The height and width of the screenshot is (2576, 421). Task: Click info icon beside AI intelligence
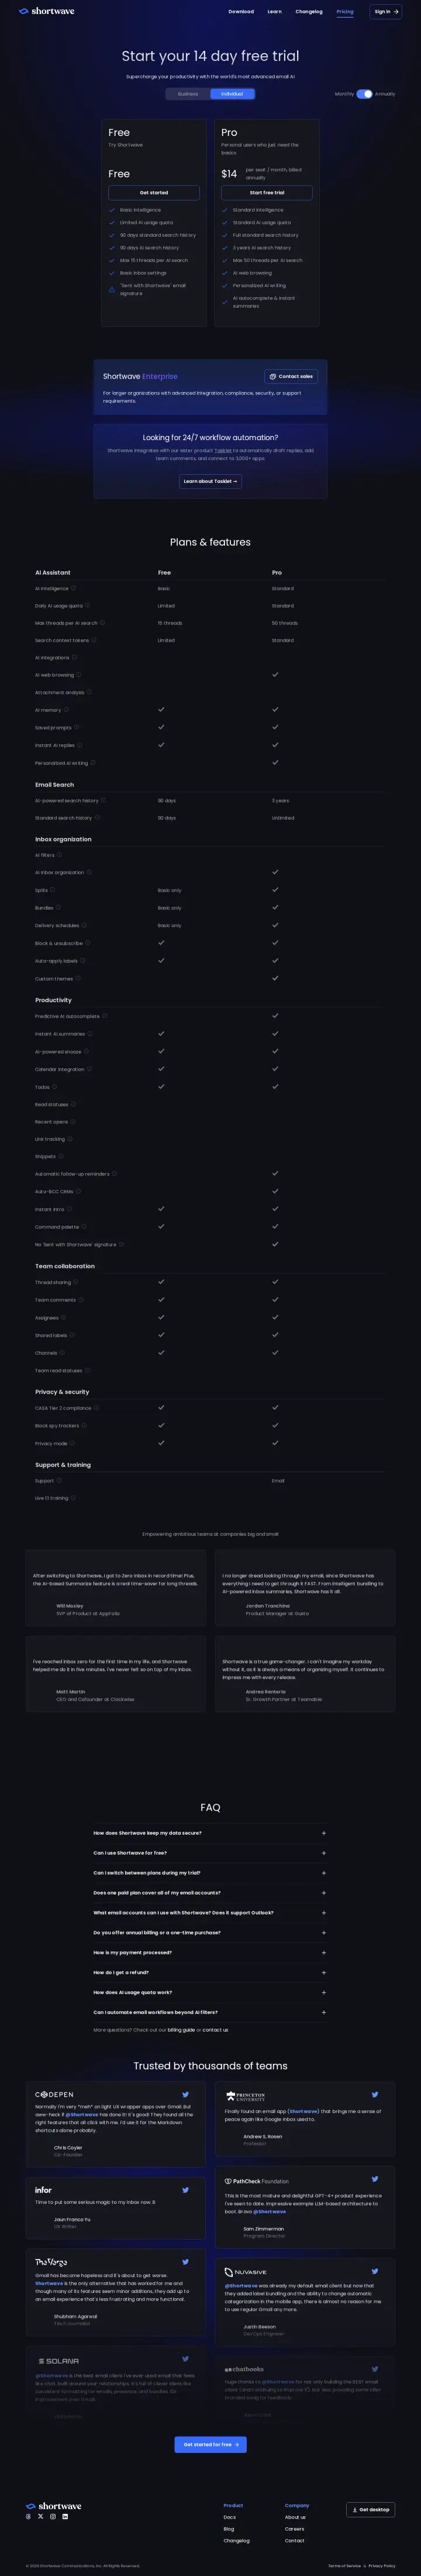pos(74,588)
